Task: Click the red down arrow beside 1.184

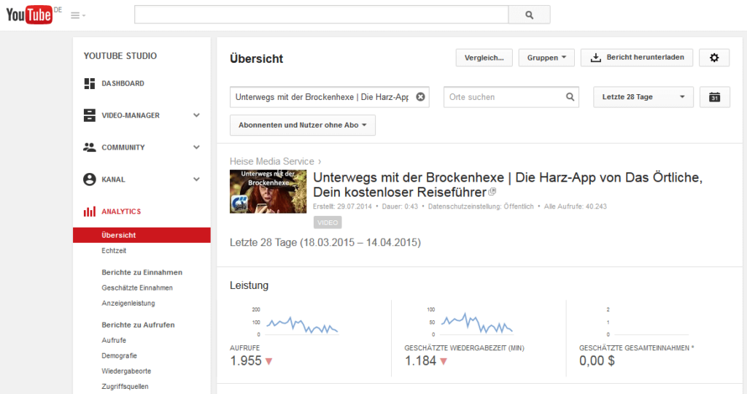Action: coord(444,362)
